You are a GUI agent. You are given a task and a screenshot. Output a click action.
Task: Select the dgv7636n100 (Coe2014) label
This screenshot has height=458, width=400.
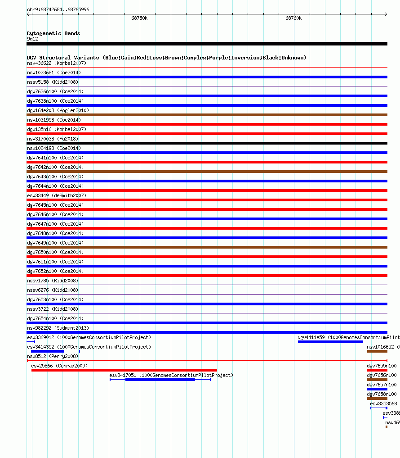(x=55, y=91)
